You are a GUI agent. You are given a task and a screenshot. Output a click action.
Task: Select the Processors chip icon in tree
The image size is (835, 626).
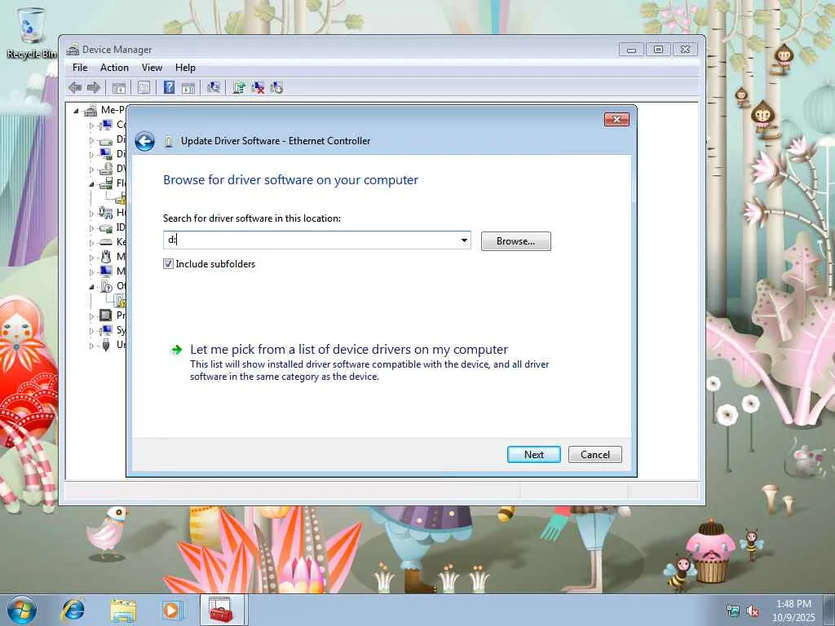(x=106, y=315)
